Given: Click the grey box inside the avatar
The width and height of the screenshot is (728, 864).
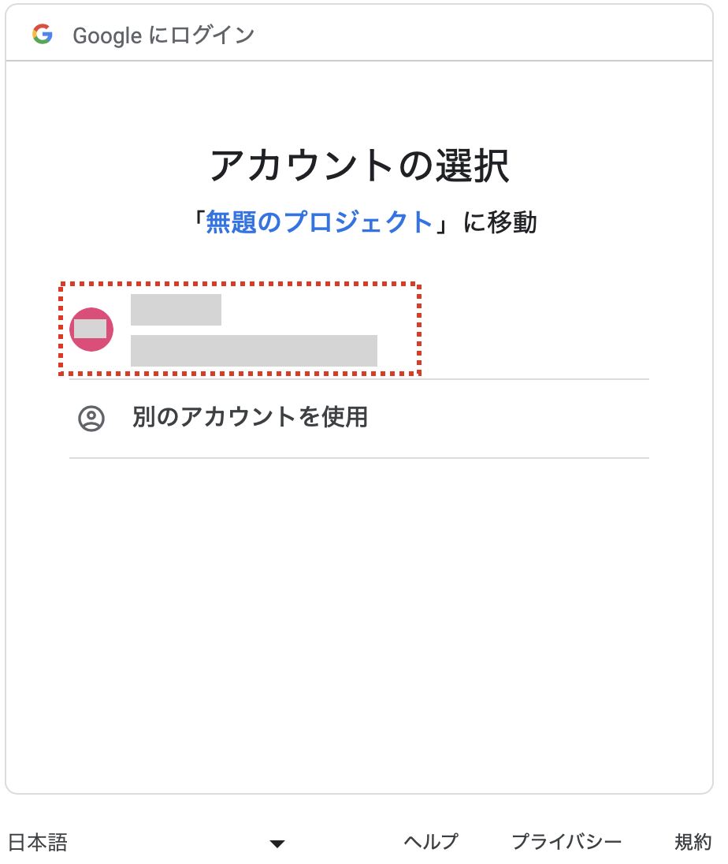Looking at the screenshot, I should [x=91, y=329].
